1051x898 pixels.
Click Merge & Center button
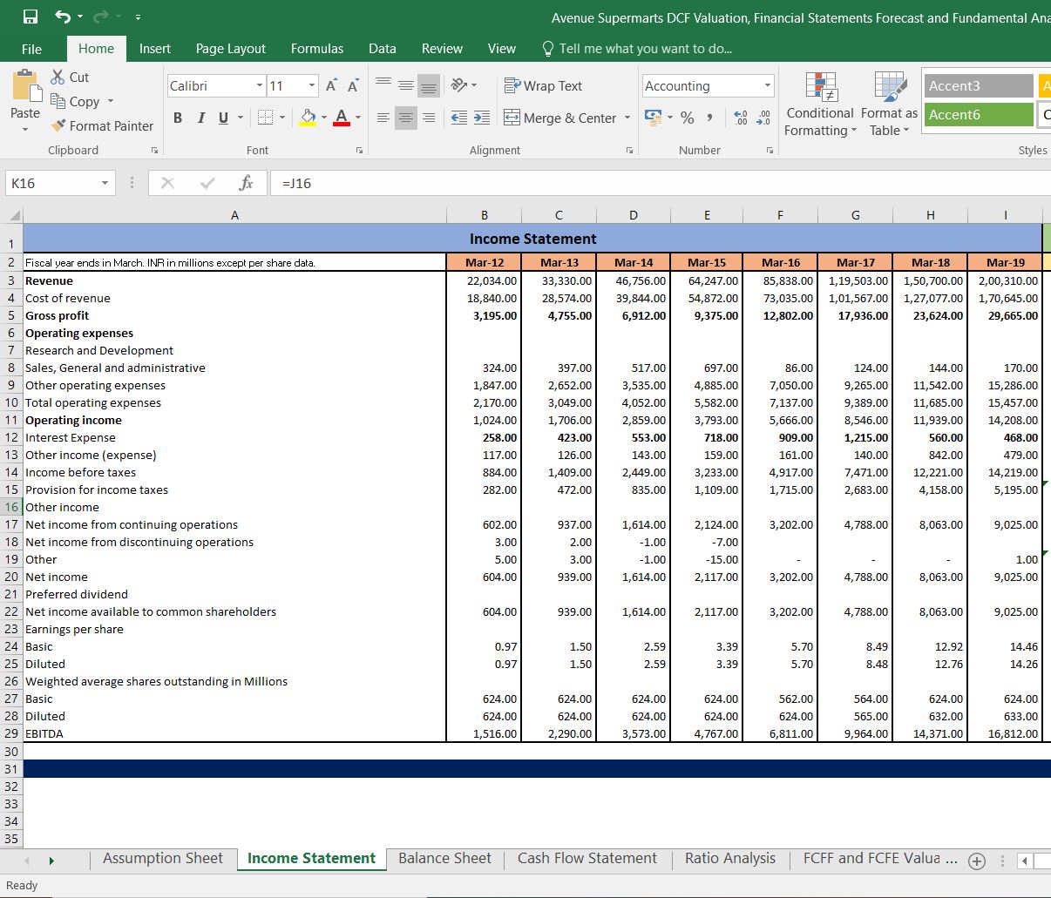(560, 118)
